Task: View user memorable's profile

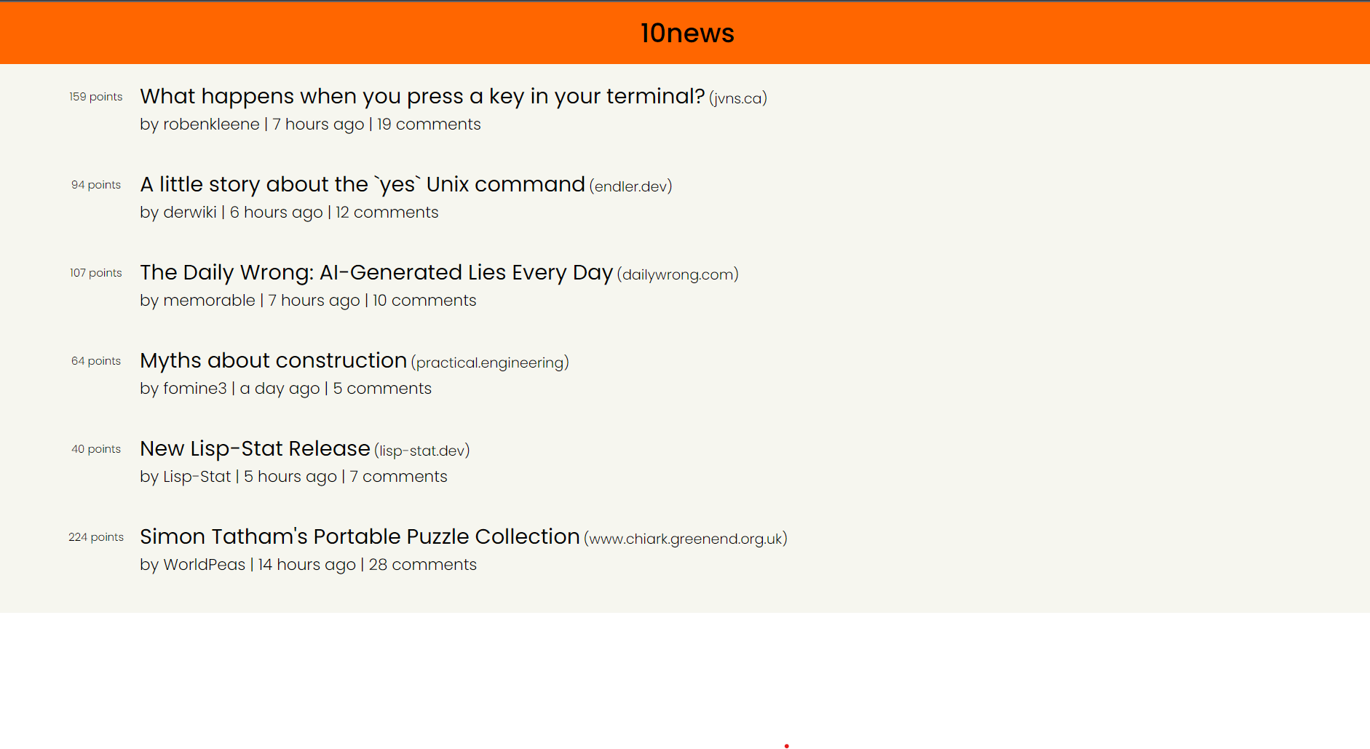Action: point(209,301)
